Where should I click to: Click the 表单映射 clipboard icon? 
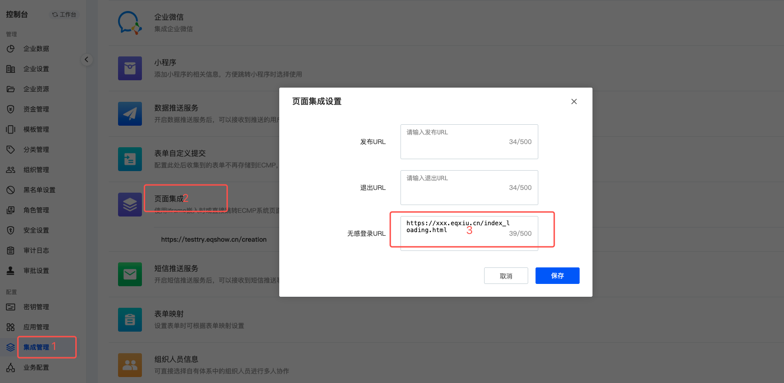tap(130, 320)
